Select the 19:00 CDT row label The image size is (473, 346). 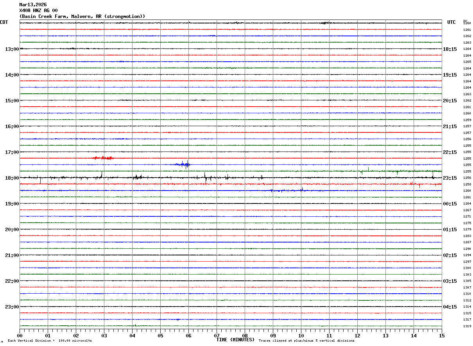pos(12,204)
